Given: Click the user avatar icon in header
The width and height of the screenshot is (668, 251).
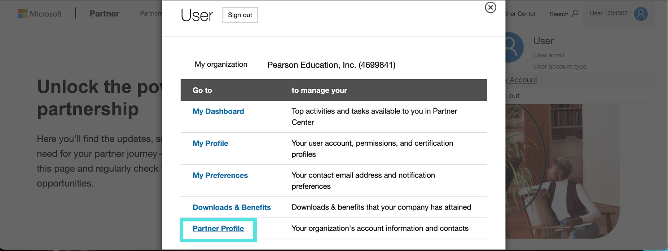Looking at the screenshot, I should pos(641,14).
